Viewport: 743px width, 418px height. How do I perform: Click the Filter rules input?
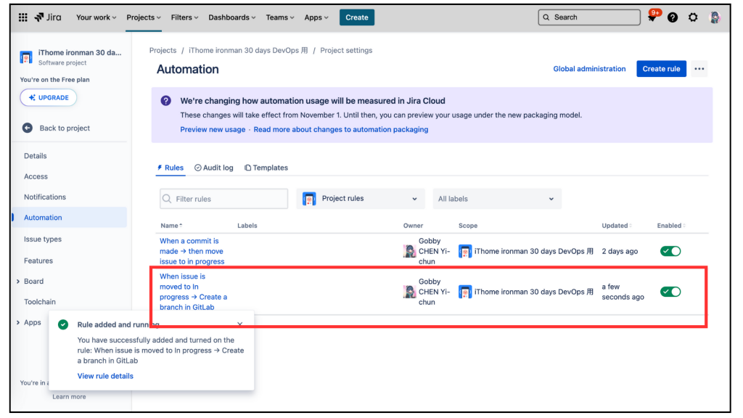click(x=223, y=199)
